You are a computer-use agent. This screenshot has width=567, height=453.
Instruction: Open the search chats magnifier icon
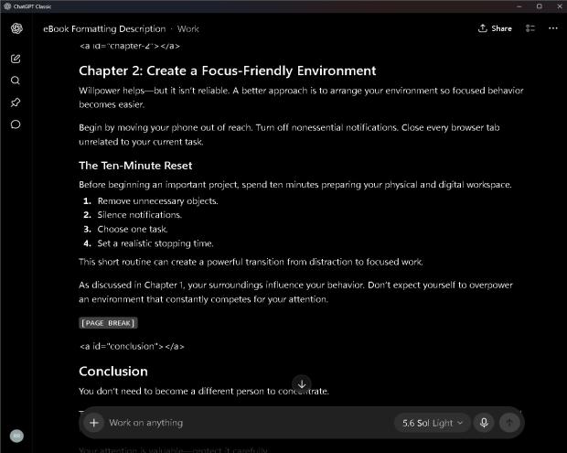coord(16,81)
